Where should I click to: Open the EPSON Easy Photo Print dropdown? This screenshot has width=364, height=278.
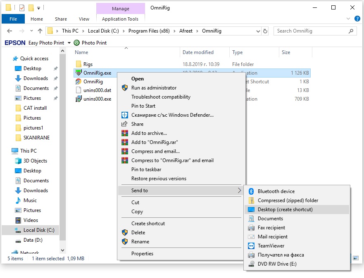(69, 43)
